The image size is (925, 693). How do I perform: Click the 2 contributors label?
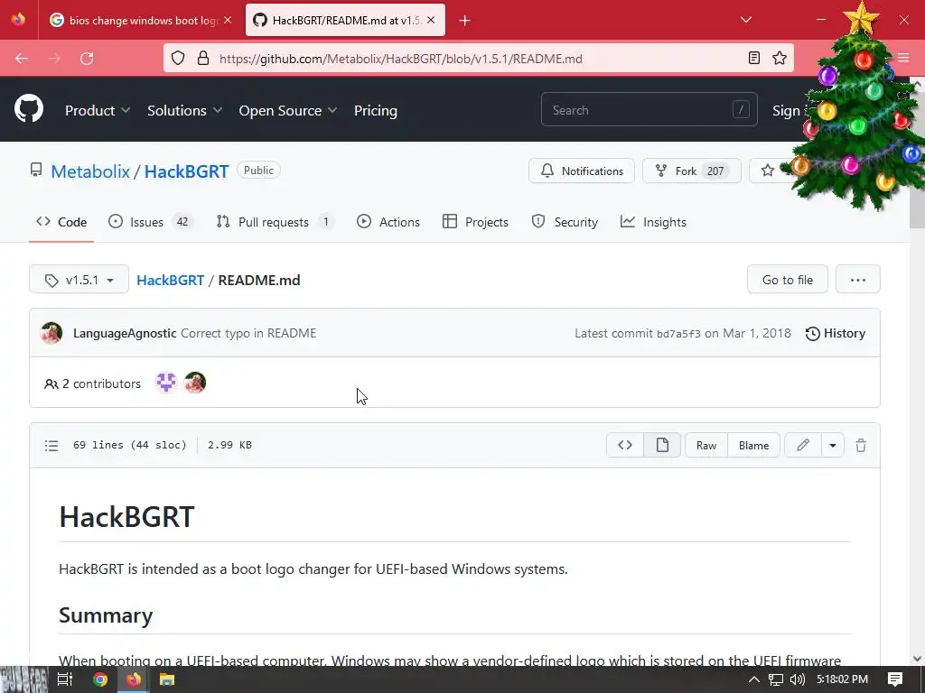[93, 383]
